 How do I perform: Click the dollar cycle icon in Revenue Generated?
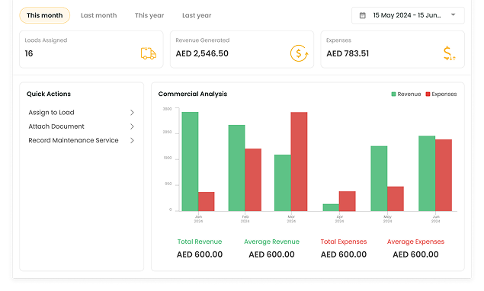[x=299, y=53]
